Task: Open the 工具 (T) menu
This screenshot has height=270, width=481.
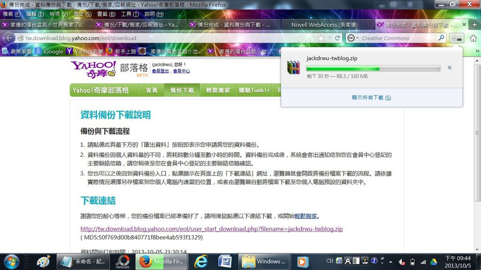Action: 130,14
